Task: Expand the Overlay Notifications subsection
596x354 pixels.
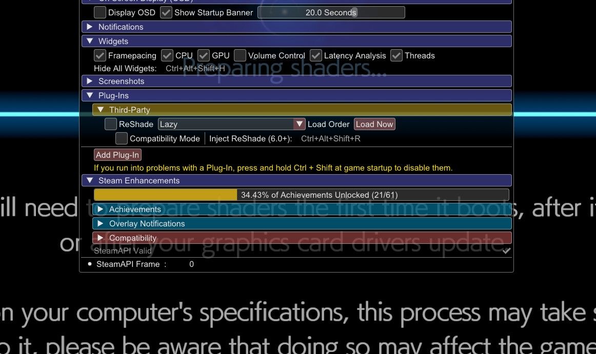Action: point(302,224)
